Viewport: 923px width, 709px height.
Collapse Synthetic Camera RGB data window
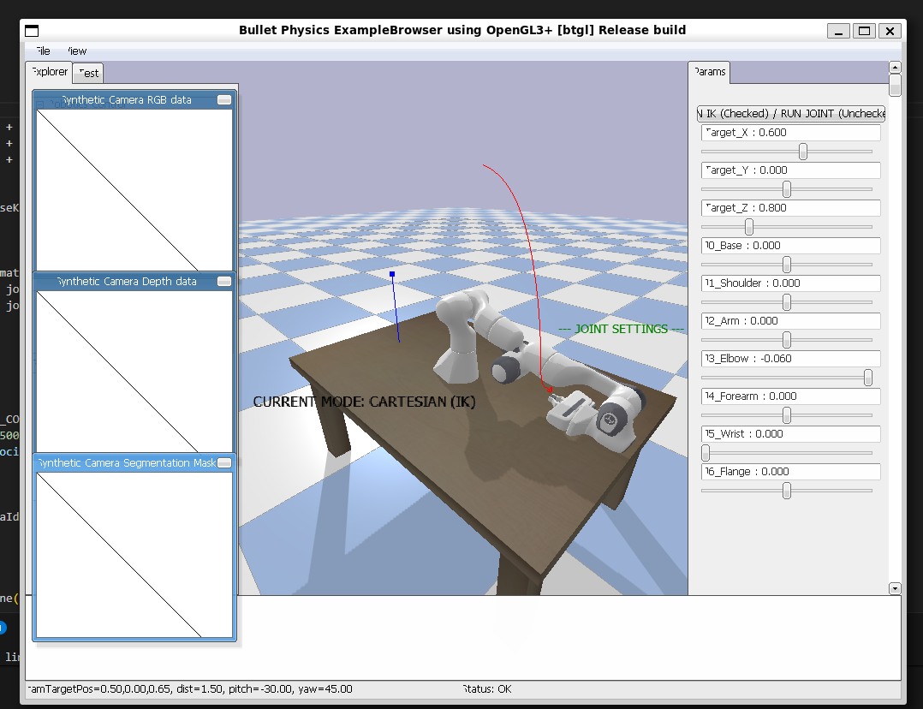[x=224, y=99]
